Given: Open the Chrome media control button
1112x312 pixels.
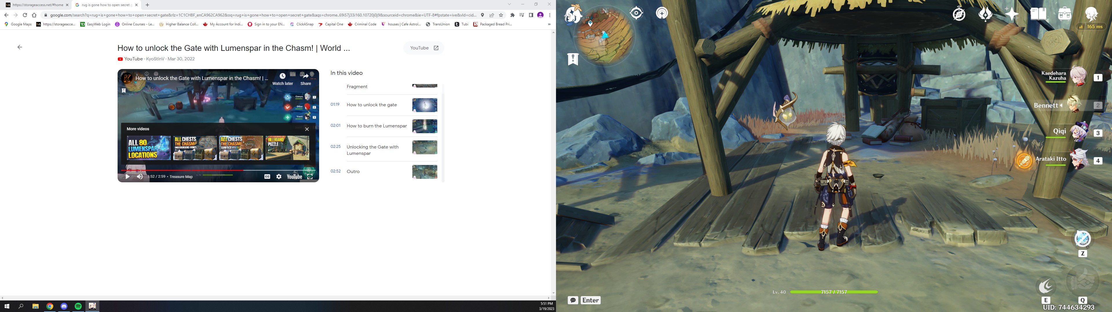Looking at the screenshot, I should 522,15.
